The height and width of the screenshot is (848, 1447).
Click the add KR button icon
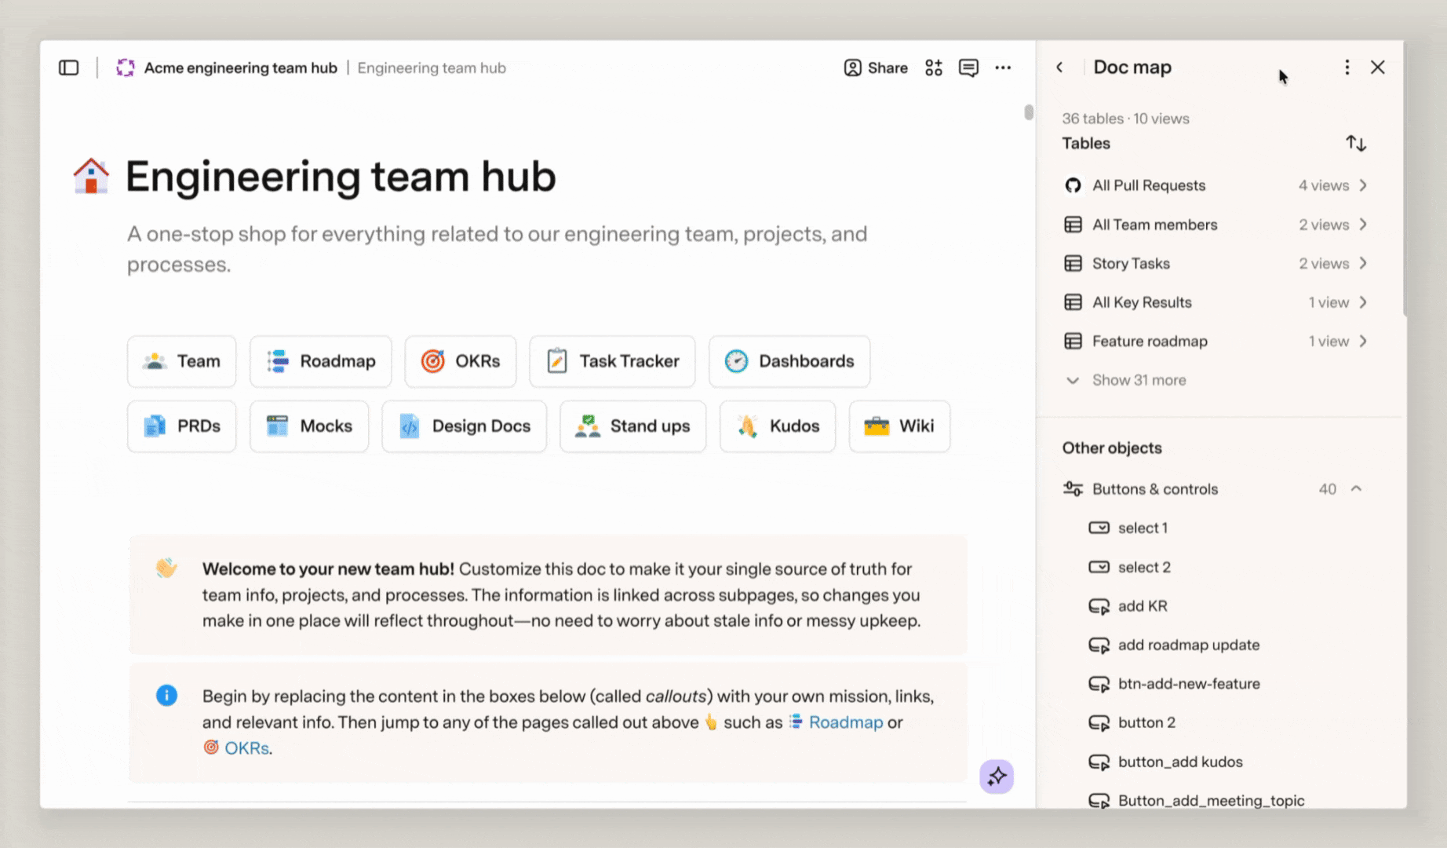(1099, 606)
